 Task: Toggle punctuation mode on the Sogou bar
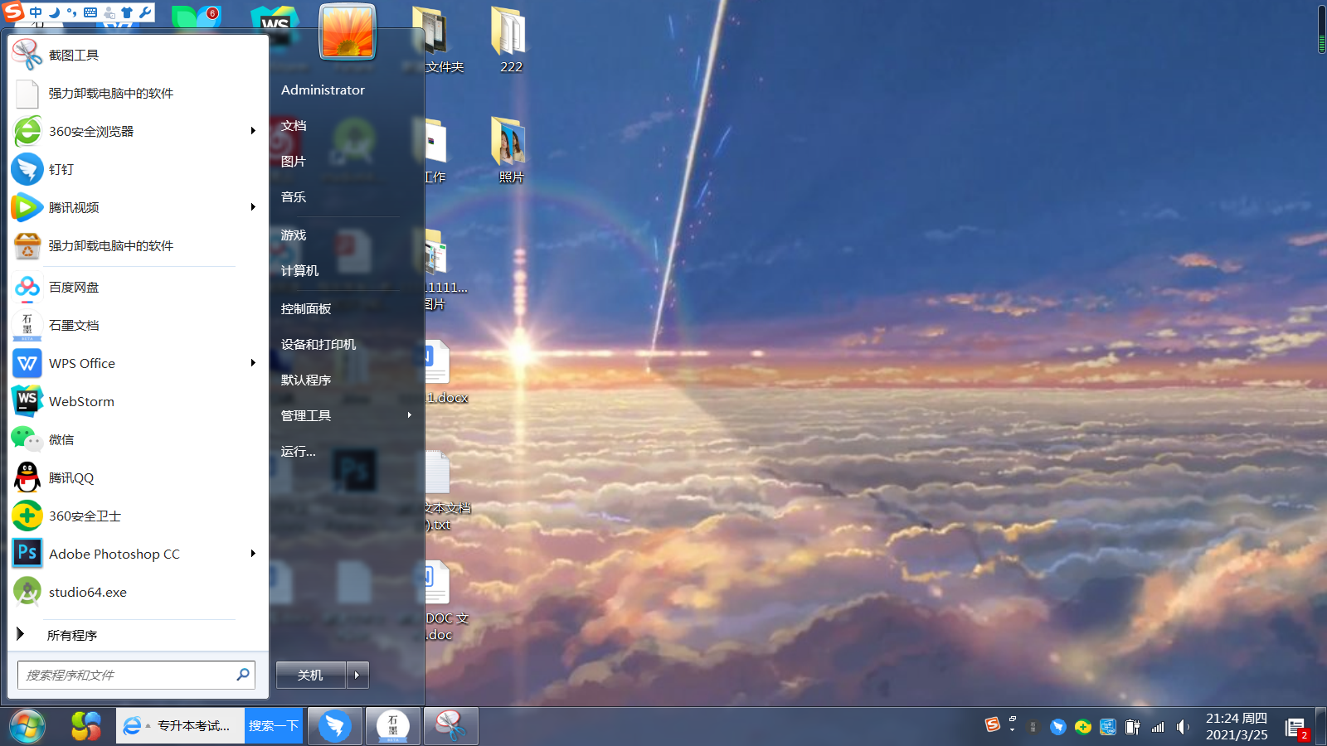73,12
